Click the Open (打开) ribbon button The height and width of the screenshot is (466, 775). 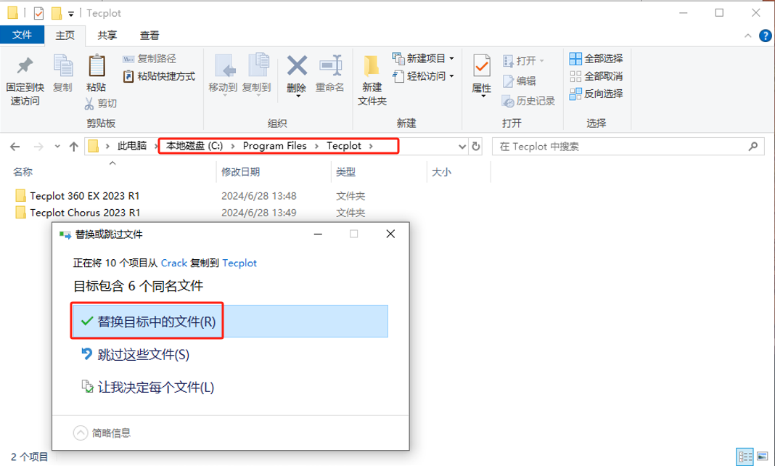[523, 61]
